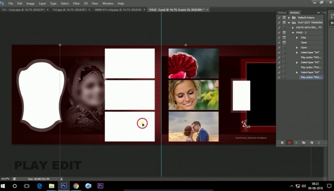Open Cortana search circle in taskbar
This screenshot has height=191, width=334.
pyautogui.click(x=15, y=186)
